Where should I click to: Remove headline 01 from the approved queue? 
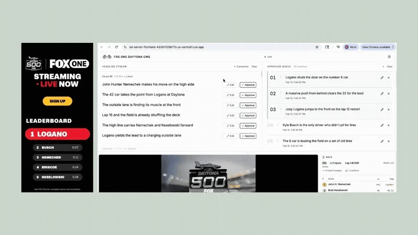click(389, 77)
